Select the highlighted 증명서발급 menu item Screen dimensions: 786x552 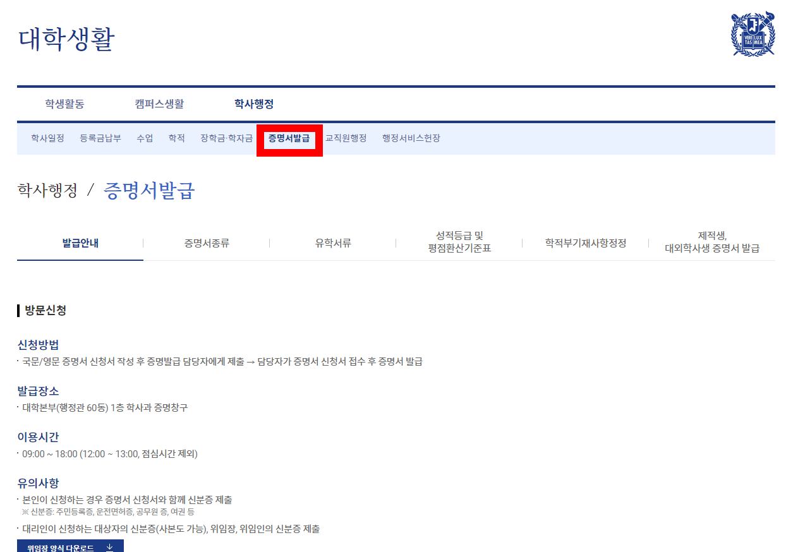pos(289,138)
